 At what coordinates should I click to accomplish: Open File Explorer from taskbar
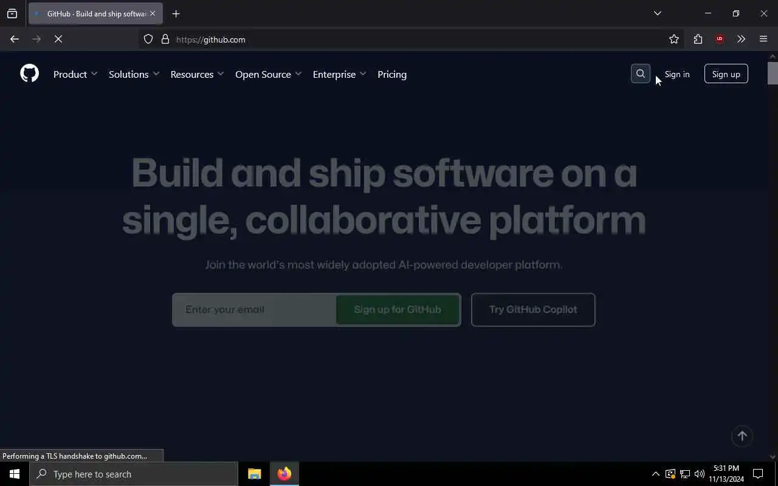coord(255,474)
